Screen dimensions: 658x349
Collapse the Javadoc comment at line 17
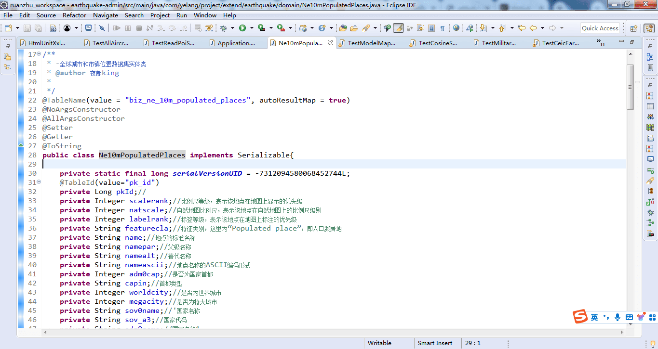[x=39, y=54]
